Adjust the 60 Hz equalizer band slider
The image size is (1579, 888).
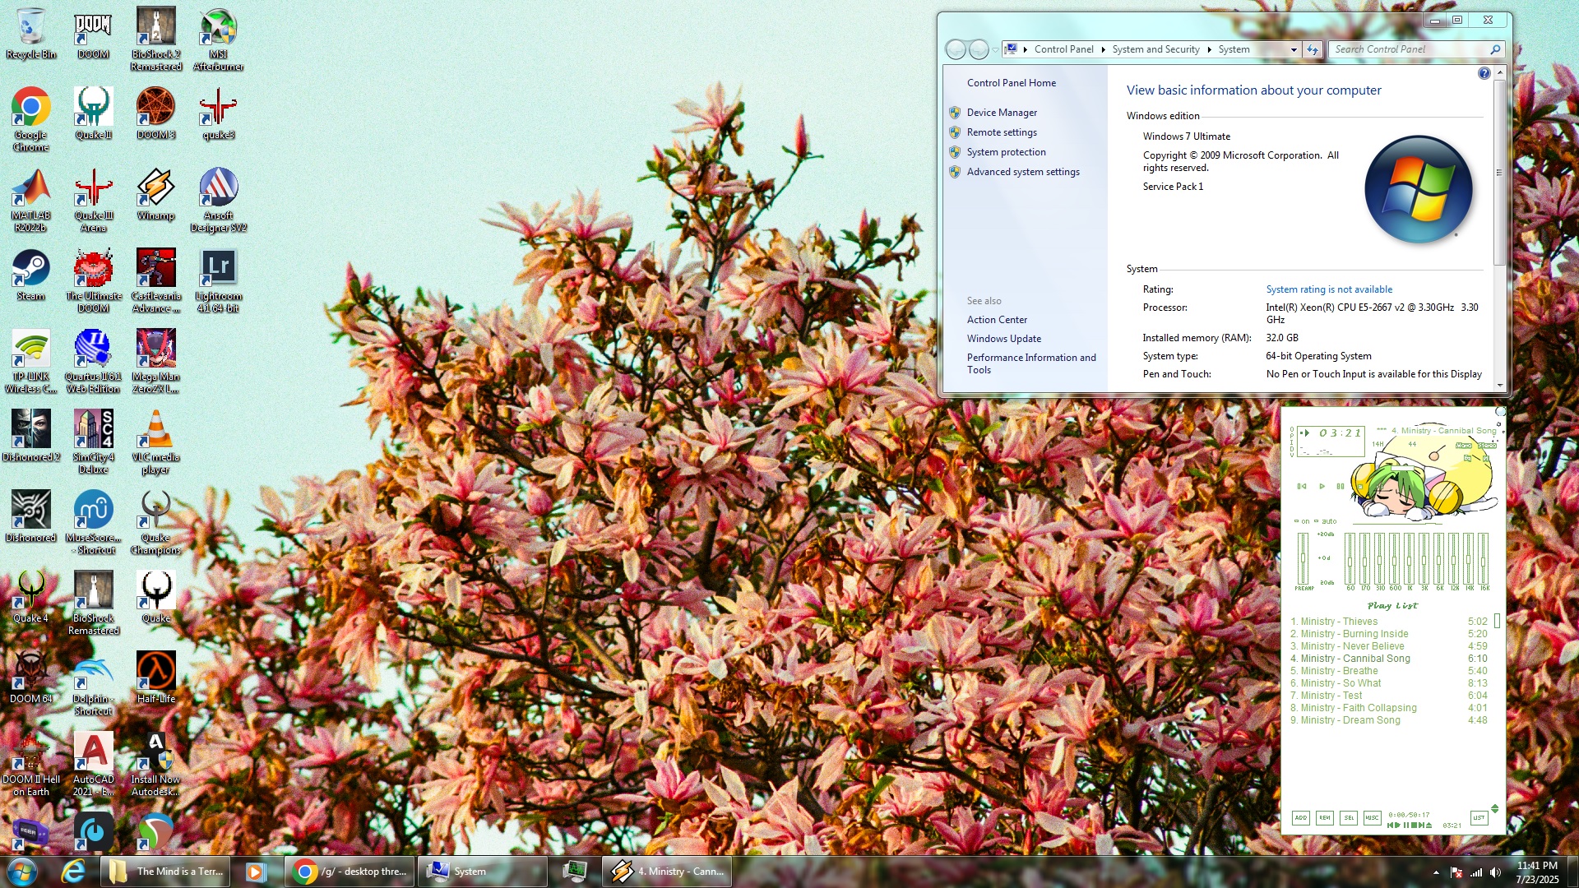click(x=1350, y=558)
